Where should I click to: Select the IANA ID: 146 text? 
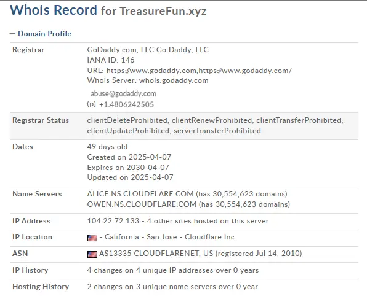pos(111,60)
